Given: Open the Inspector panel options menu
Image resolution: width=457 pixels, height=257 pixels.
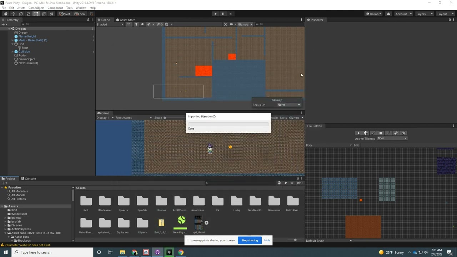Looking at the screenshot, I should tap(454, 20).
